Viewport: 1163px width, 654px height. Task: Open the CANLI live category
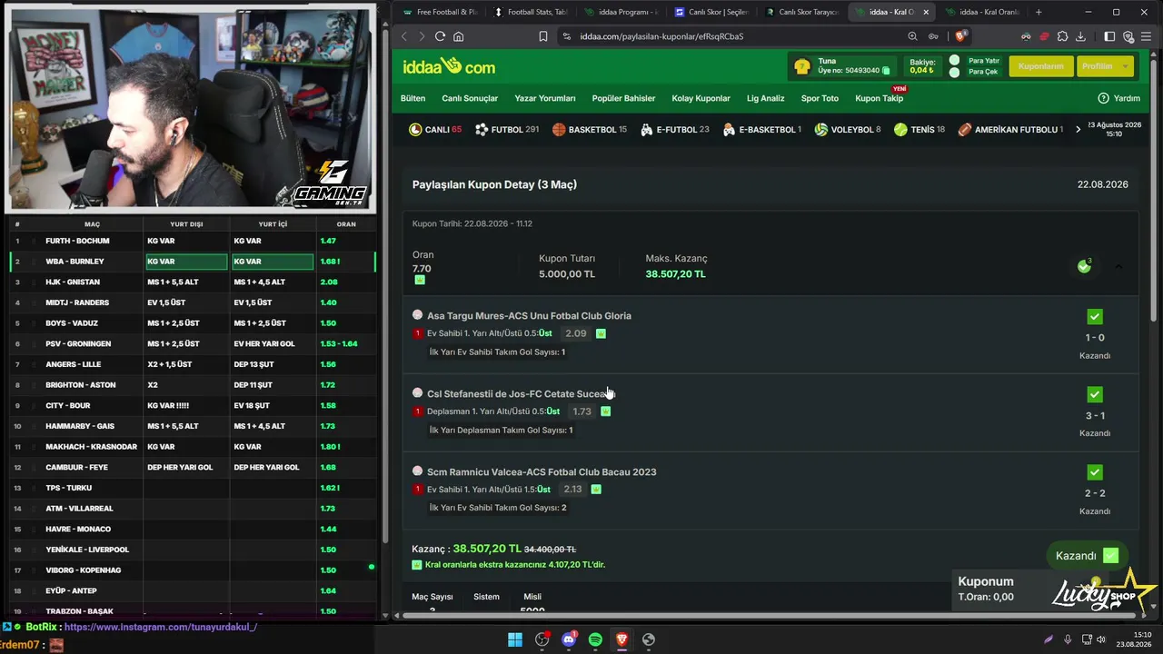435,130
